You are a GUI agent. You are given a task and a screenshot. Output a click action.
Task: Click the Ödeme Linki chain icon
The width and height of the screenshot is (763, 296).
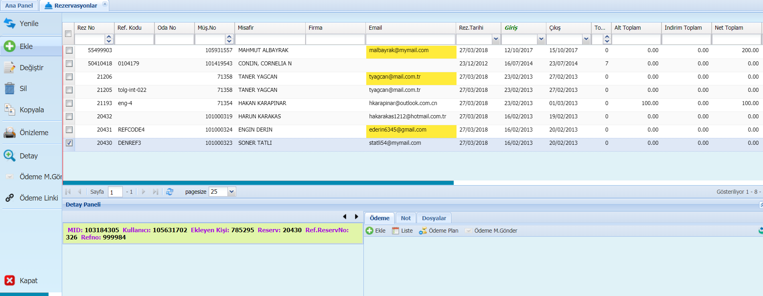(x=10, y=198)
